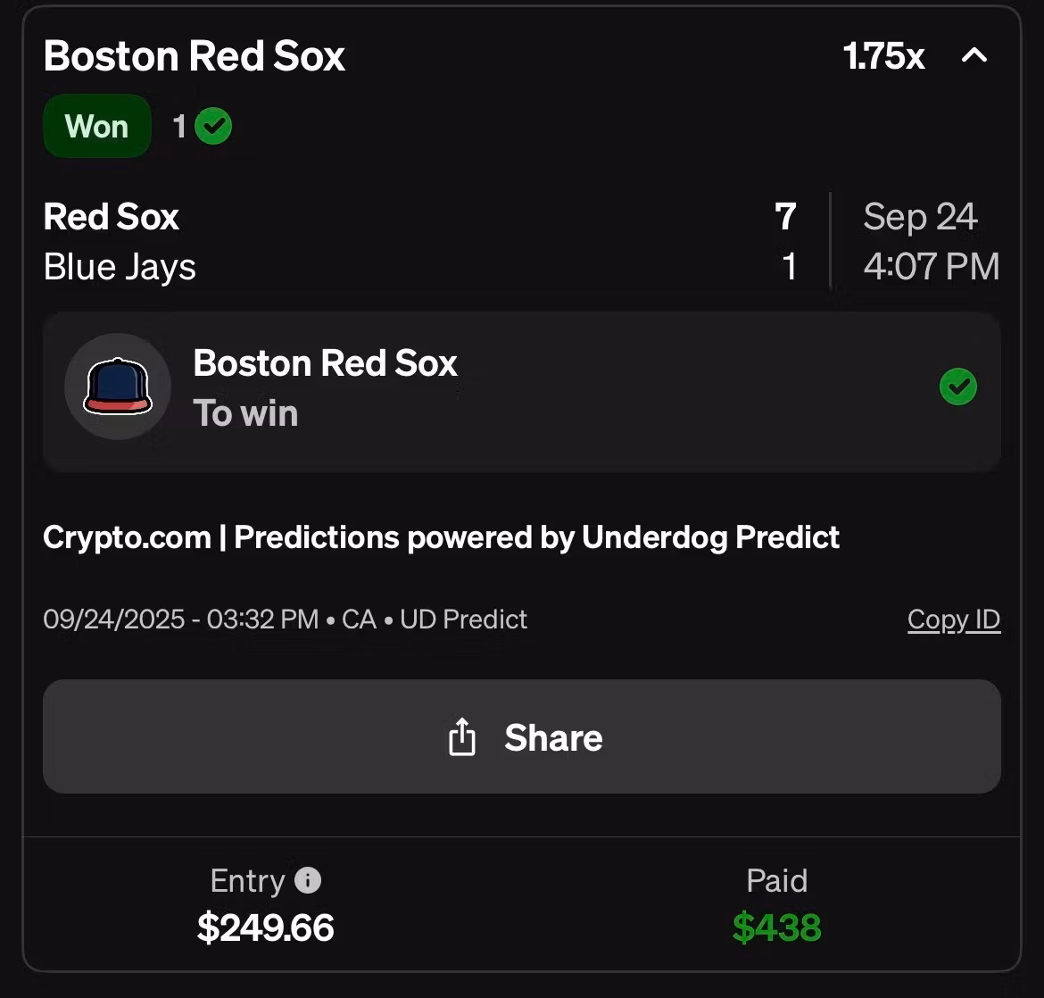Image resolution: width=1044 pixels, height=998 pixels.
Task: Click the Sep 24 game date
Action: [920, 217]
